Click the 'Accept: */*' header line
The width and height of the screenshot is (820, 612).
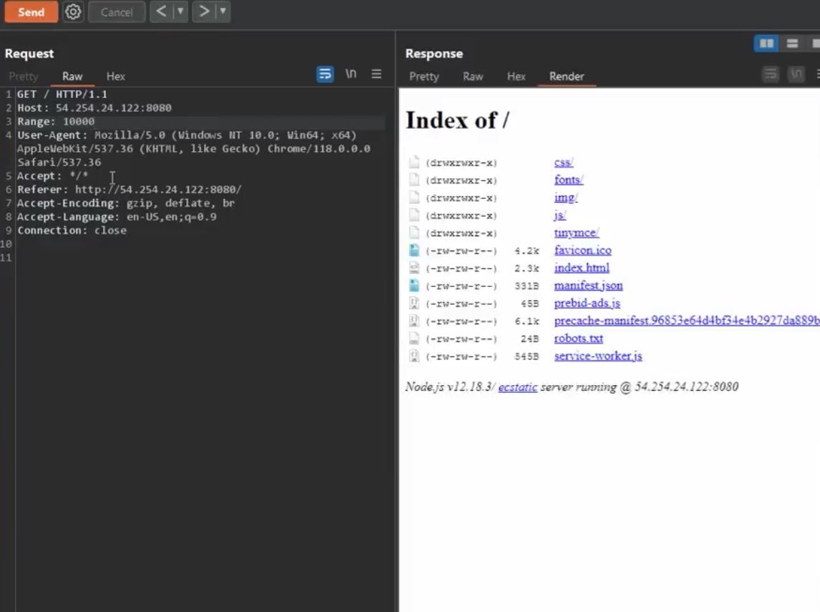pos(52,175)
